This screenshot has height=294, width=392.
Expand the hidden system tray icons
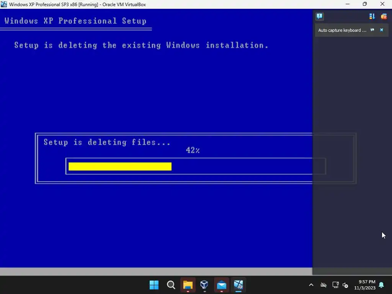311,285
